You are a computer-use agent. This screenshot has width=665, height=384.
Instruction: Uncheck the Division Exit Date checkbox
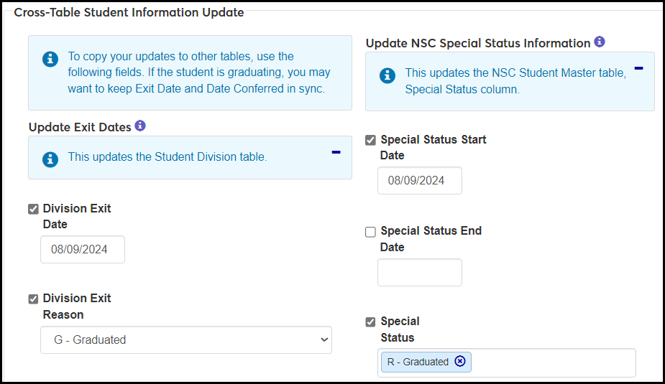pyautogui.click(x=33, y=210)
